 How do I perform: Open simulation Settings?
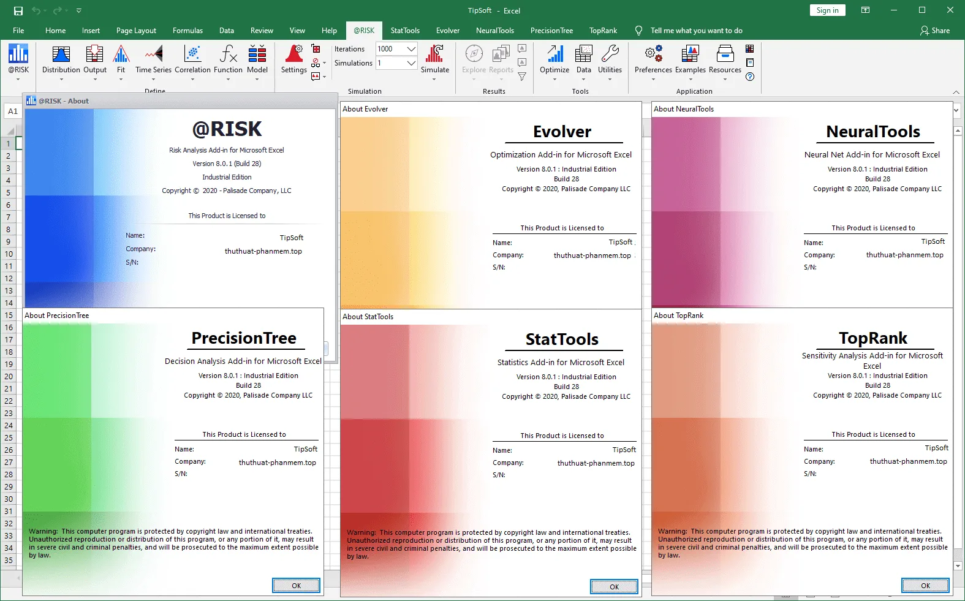[294, 60]
